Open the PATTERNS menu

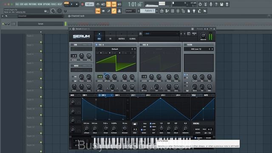coord(33,4)
